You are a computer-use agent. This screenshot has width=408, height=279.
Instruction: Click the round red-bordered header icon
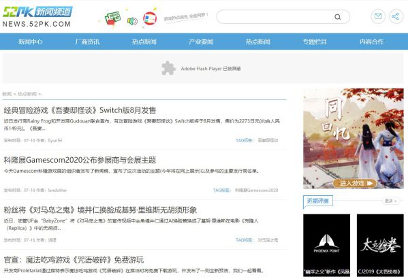[150, 19]
